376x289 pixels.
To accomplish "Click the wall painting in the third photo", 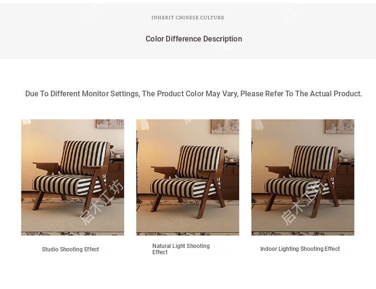I will click(x=340, y=126).
